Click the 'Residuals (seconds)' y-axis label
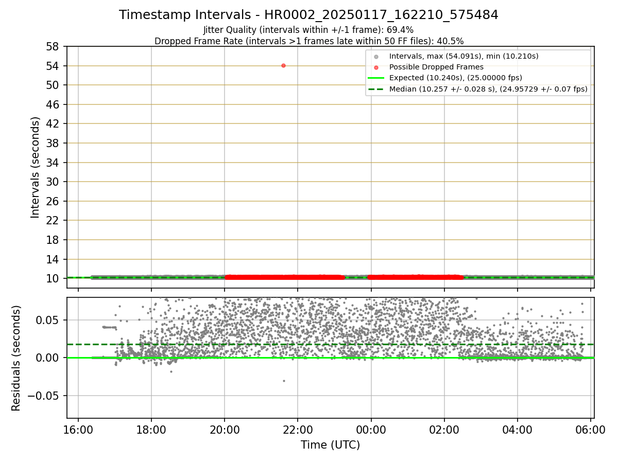The width and height of the screenshot is (618, 463). point(16,358)
